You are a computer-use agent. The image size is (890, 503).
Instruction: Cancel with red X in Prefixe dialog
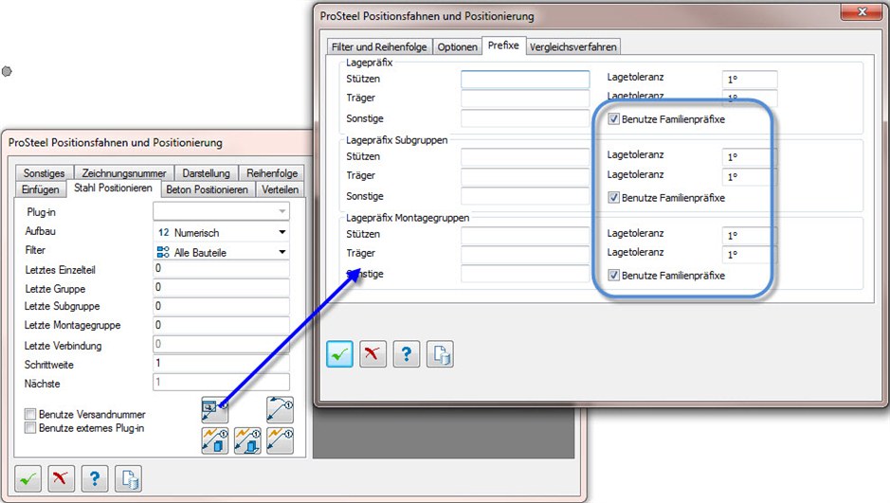[x=372, y=354]
